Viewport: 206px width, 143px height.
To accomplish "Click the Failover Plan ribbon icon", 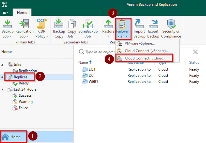I will click(x=122, y=24).
